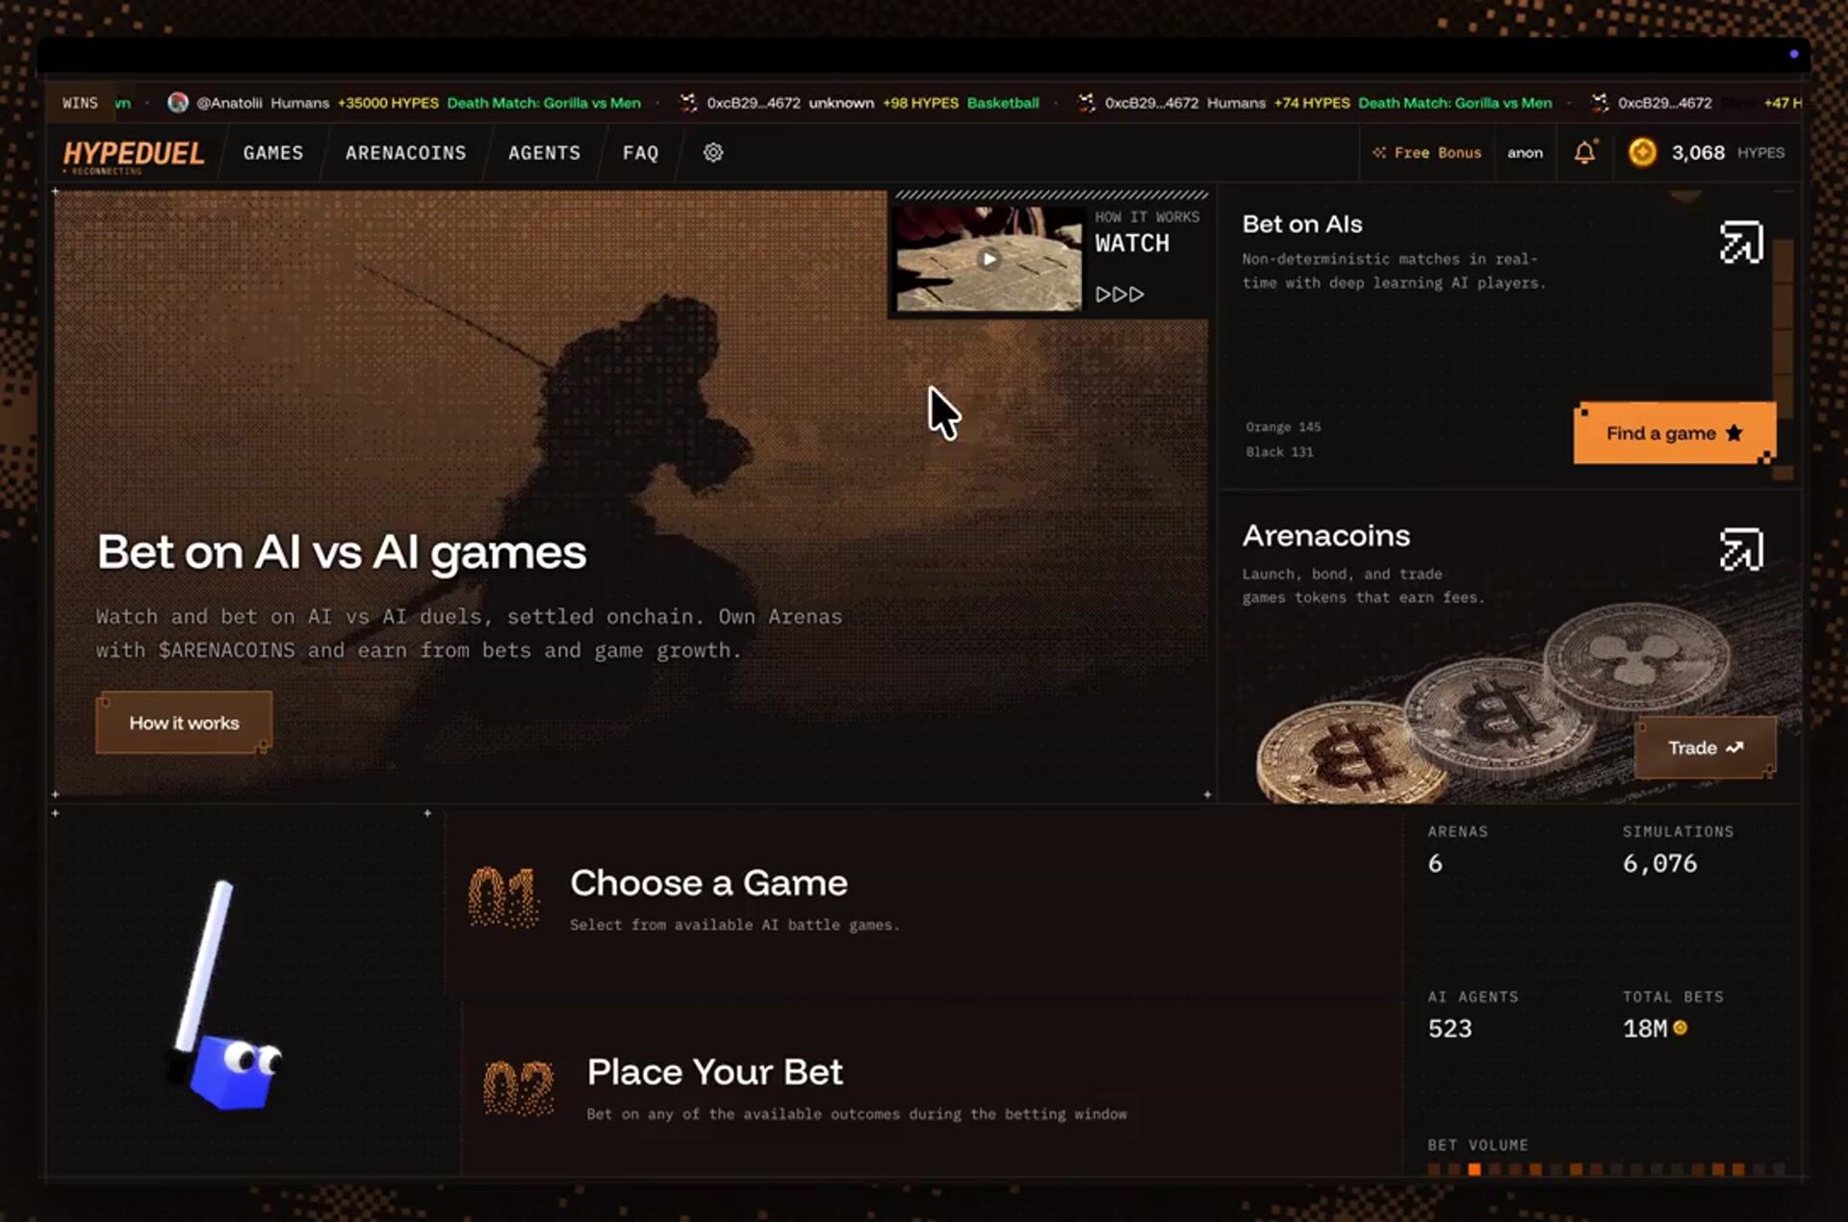
Task: Open the FAQ page
Action: coord(640,153)
